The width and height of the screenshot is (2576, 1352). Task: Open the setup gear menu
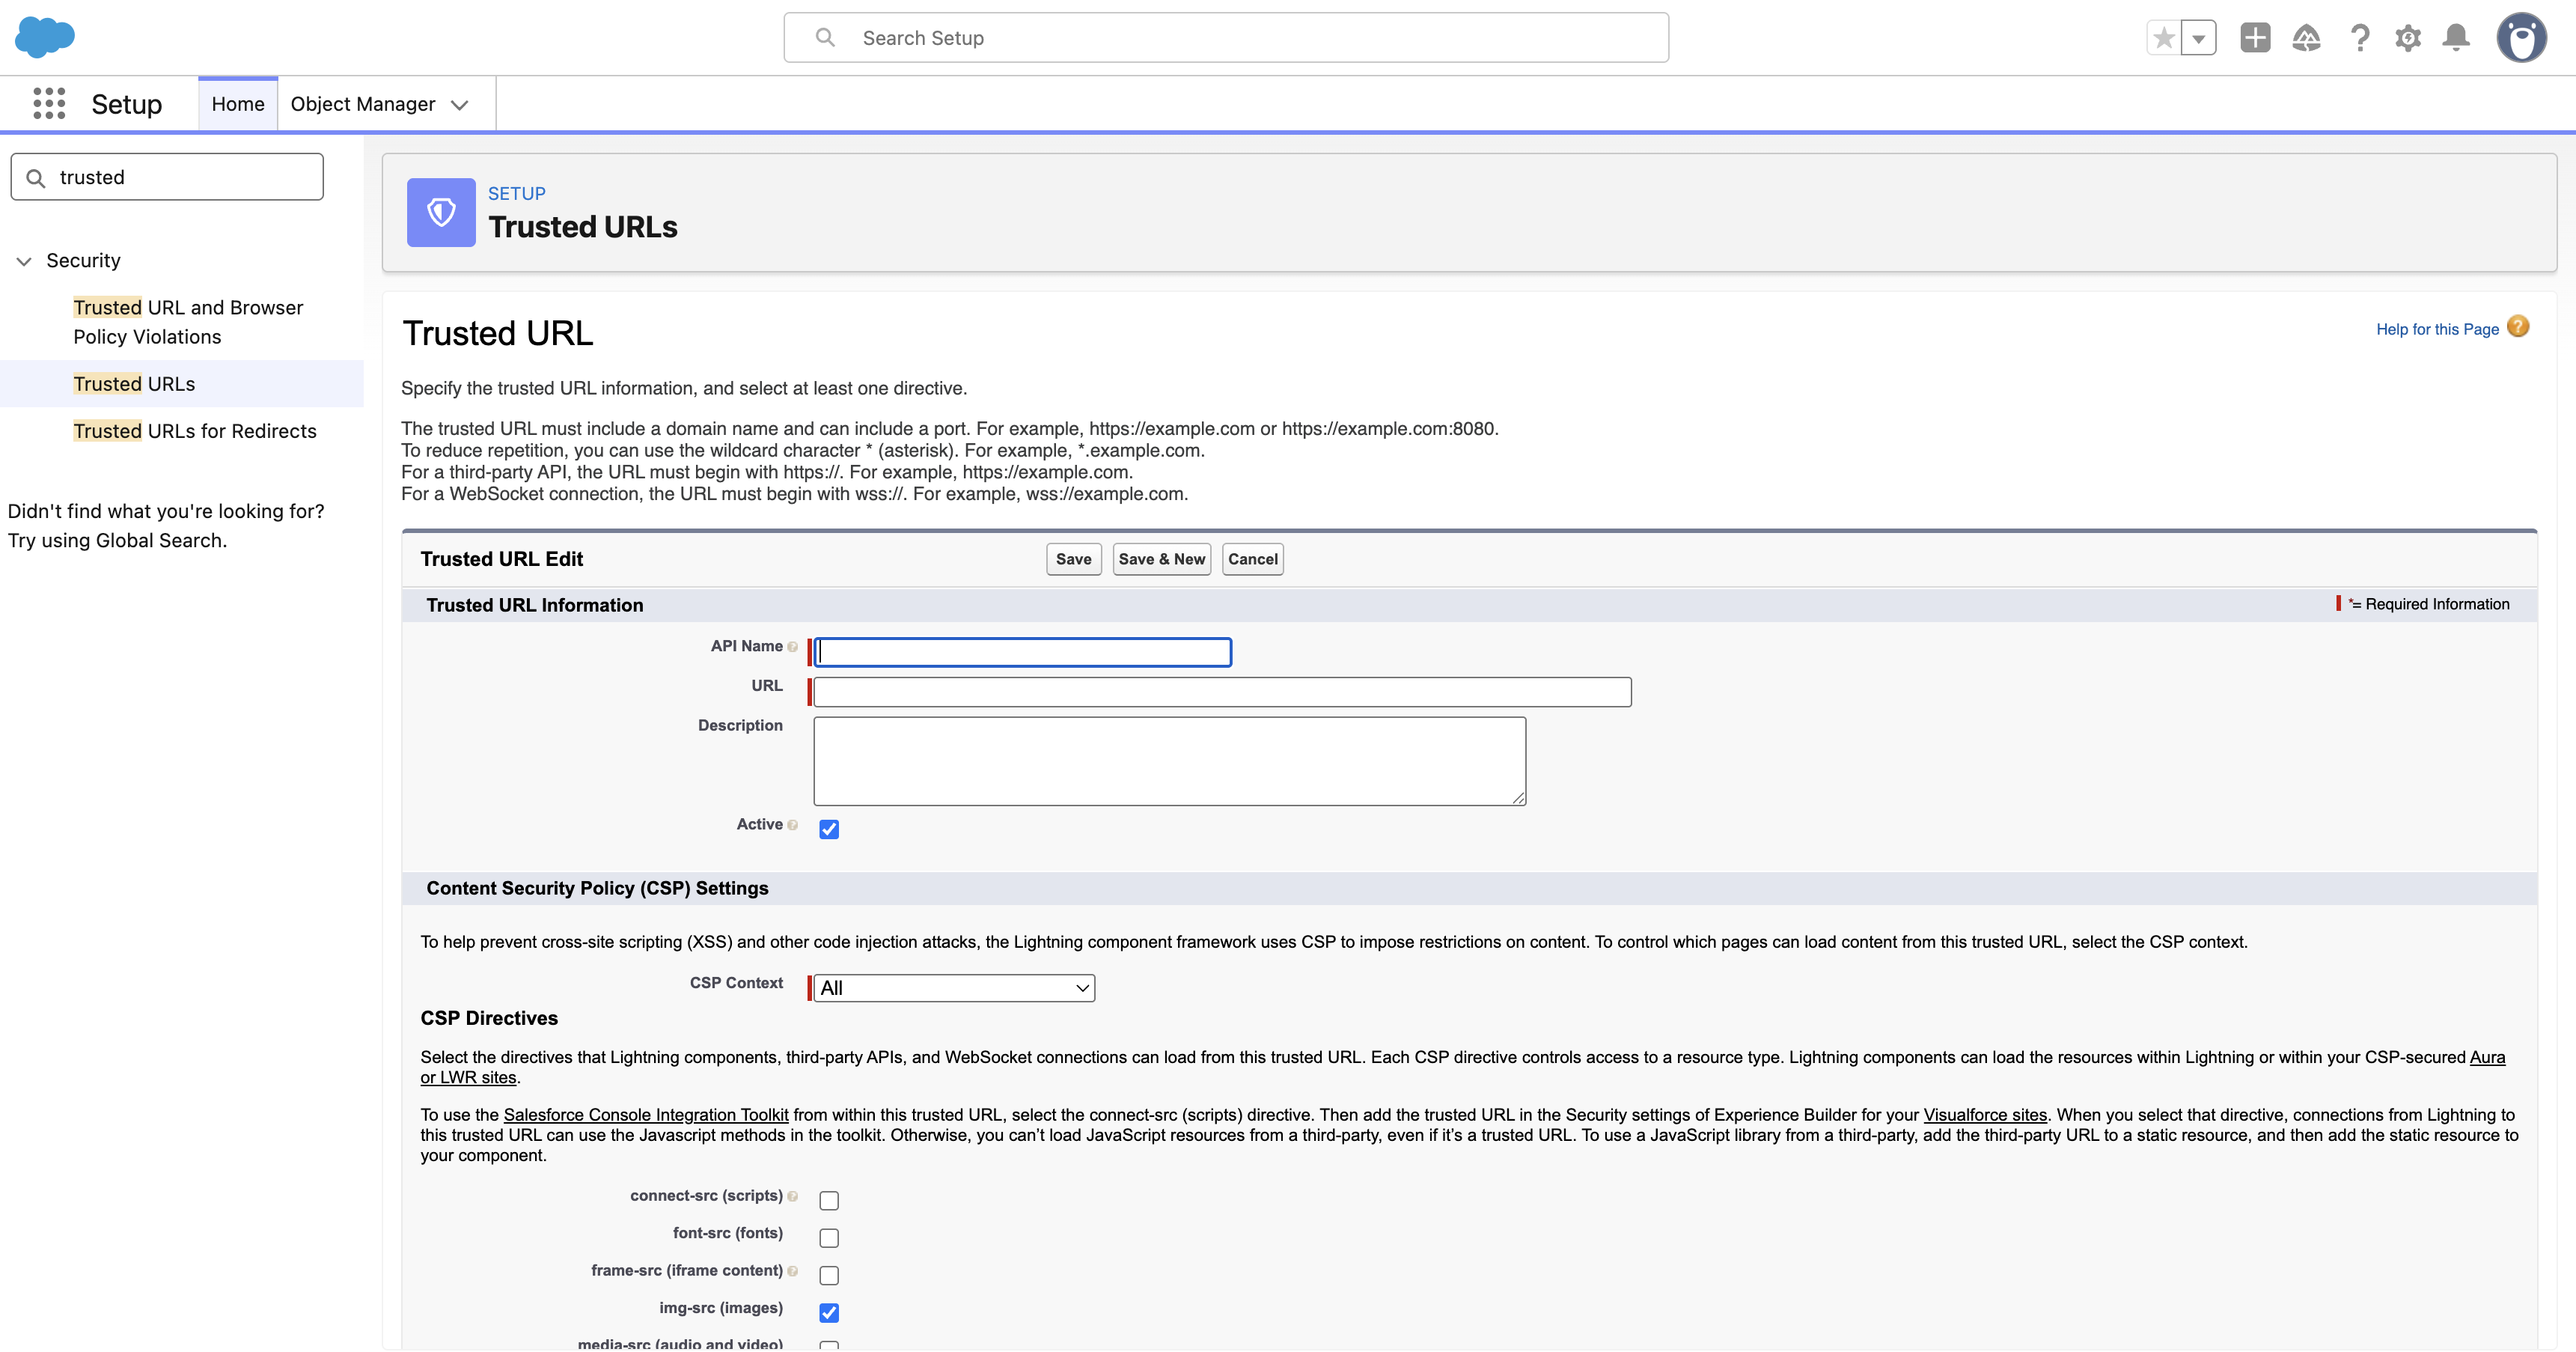pos(2408,38)
